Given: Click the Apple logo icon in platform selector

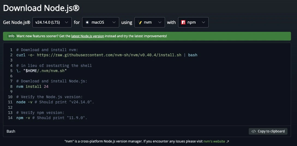Looking at the screenshot, I should [87, 22].
